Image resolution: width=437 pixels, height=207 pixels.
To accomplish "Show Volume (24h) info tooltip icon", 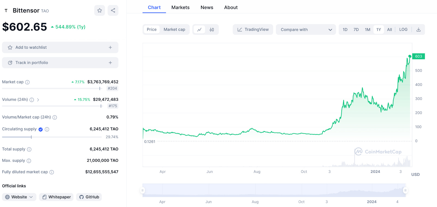I will click(x=32, y=100).
